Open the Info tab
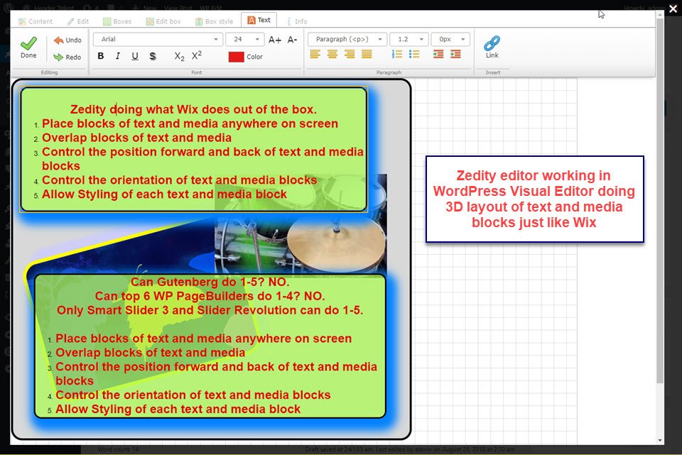 point(297,21)
